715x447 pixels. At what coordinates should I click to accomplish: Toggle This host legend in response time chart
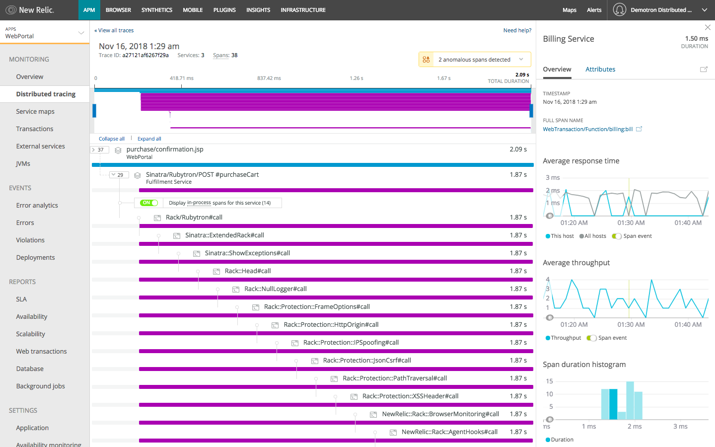pos(560,236)
